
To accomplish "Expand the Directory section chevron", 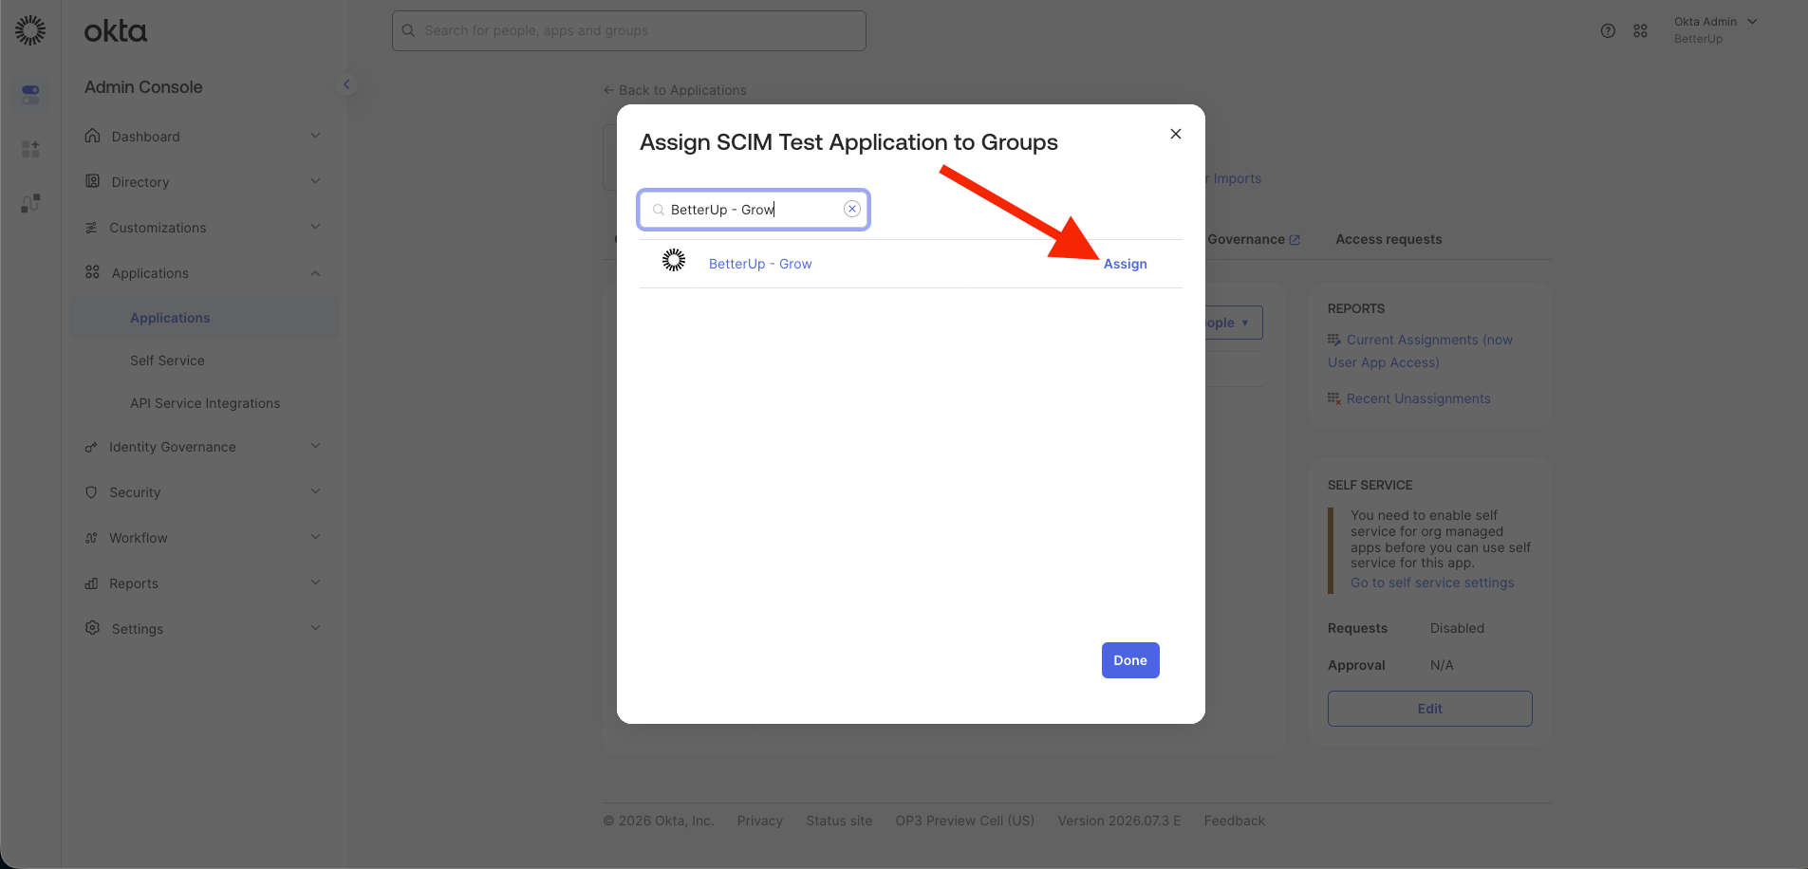I will 315,181.
